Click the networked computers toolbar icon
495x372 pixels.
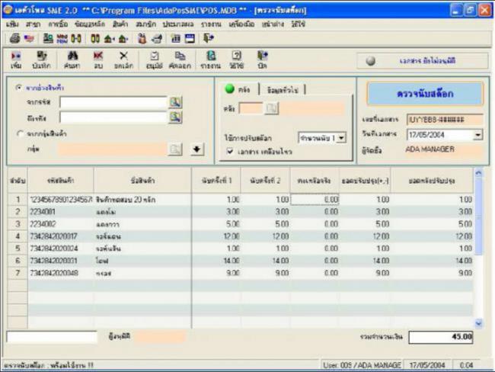[x=48, y=39]
